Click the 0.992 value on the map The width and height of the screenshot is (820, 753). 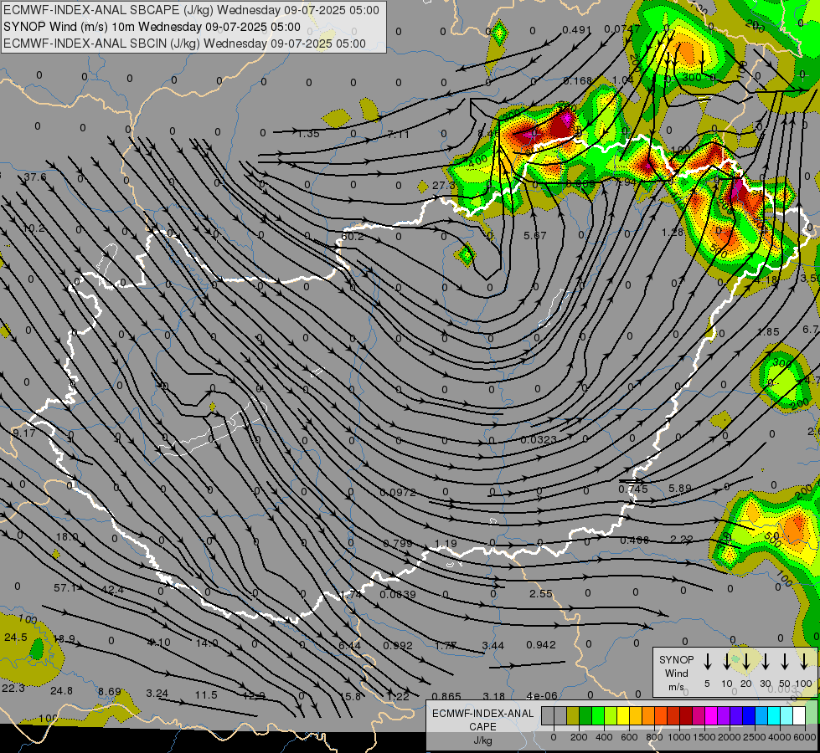tap(398, 646)
